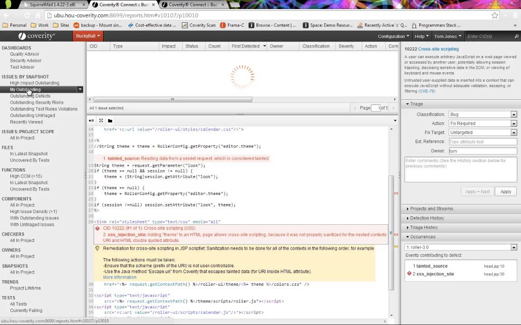
Task: Open the Cross-site scripting title link
Action: (x=438, y=49)
